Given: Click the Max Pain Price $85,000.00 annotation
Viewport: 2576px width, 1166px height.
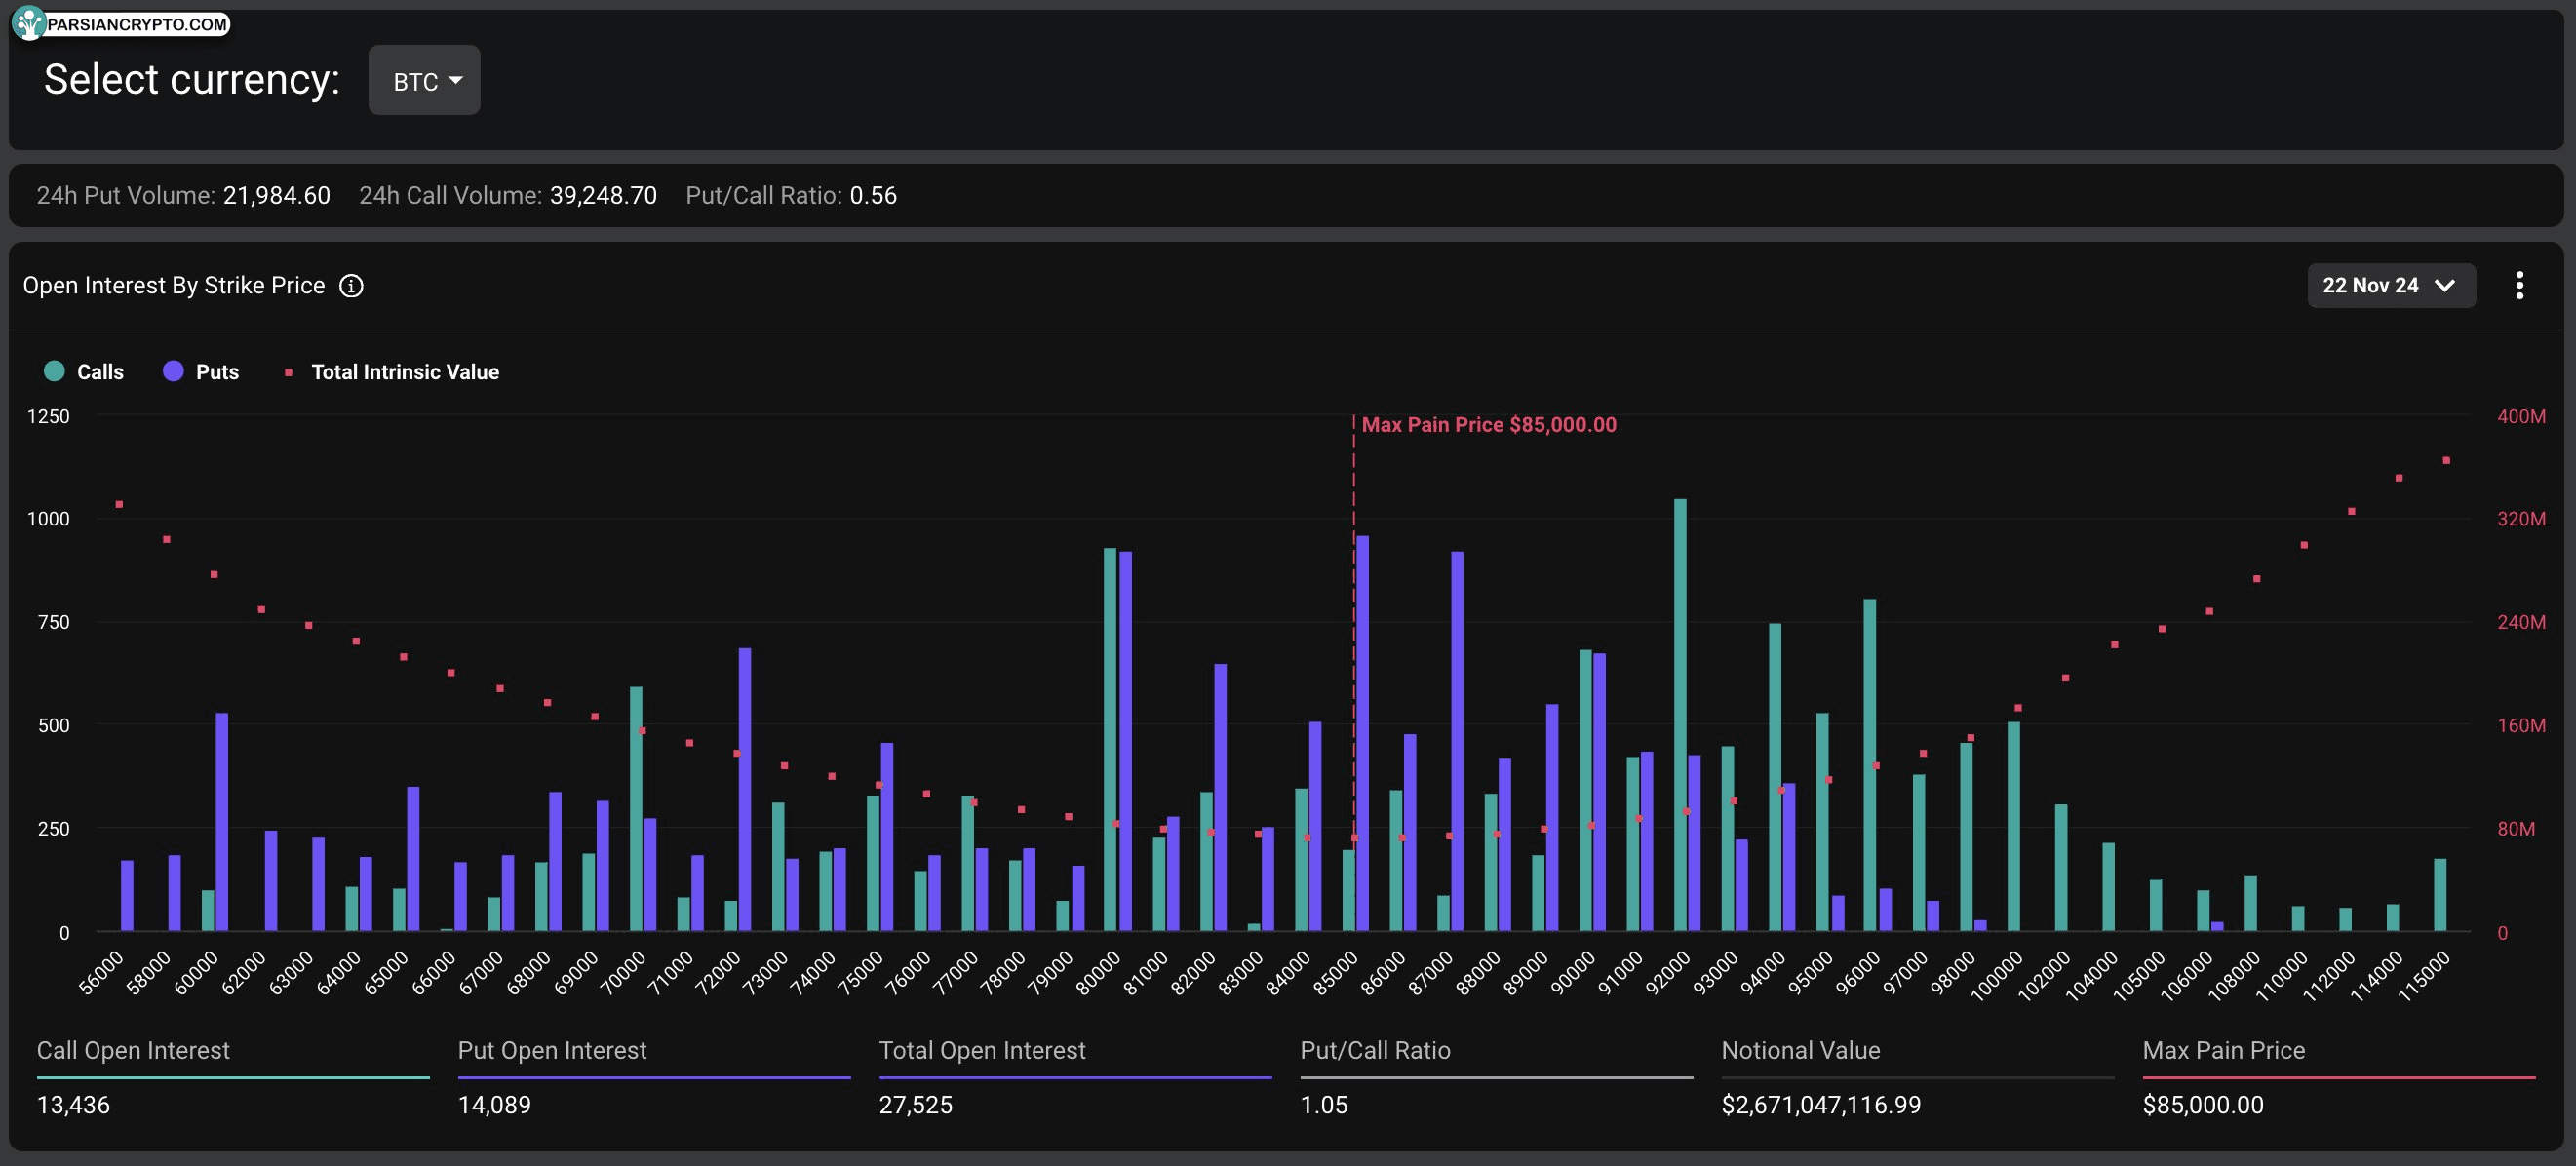Looking at the screenshot, I should [x=1488, y=424].
